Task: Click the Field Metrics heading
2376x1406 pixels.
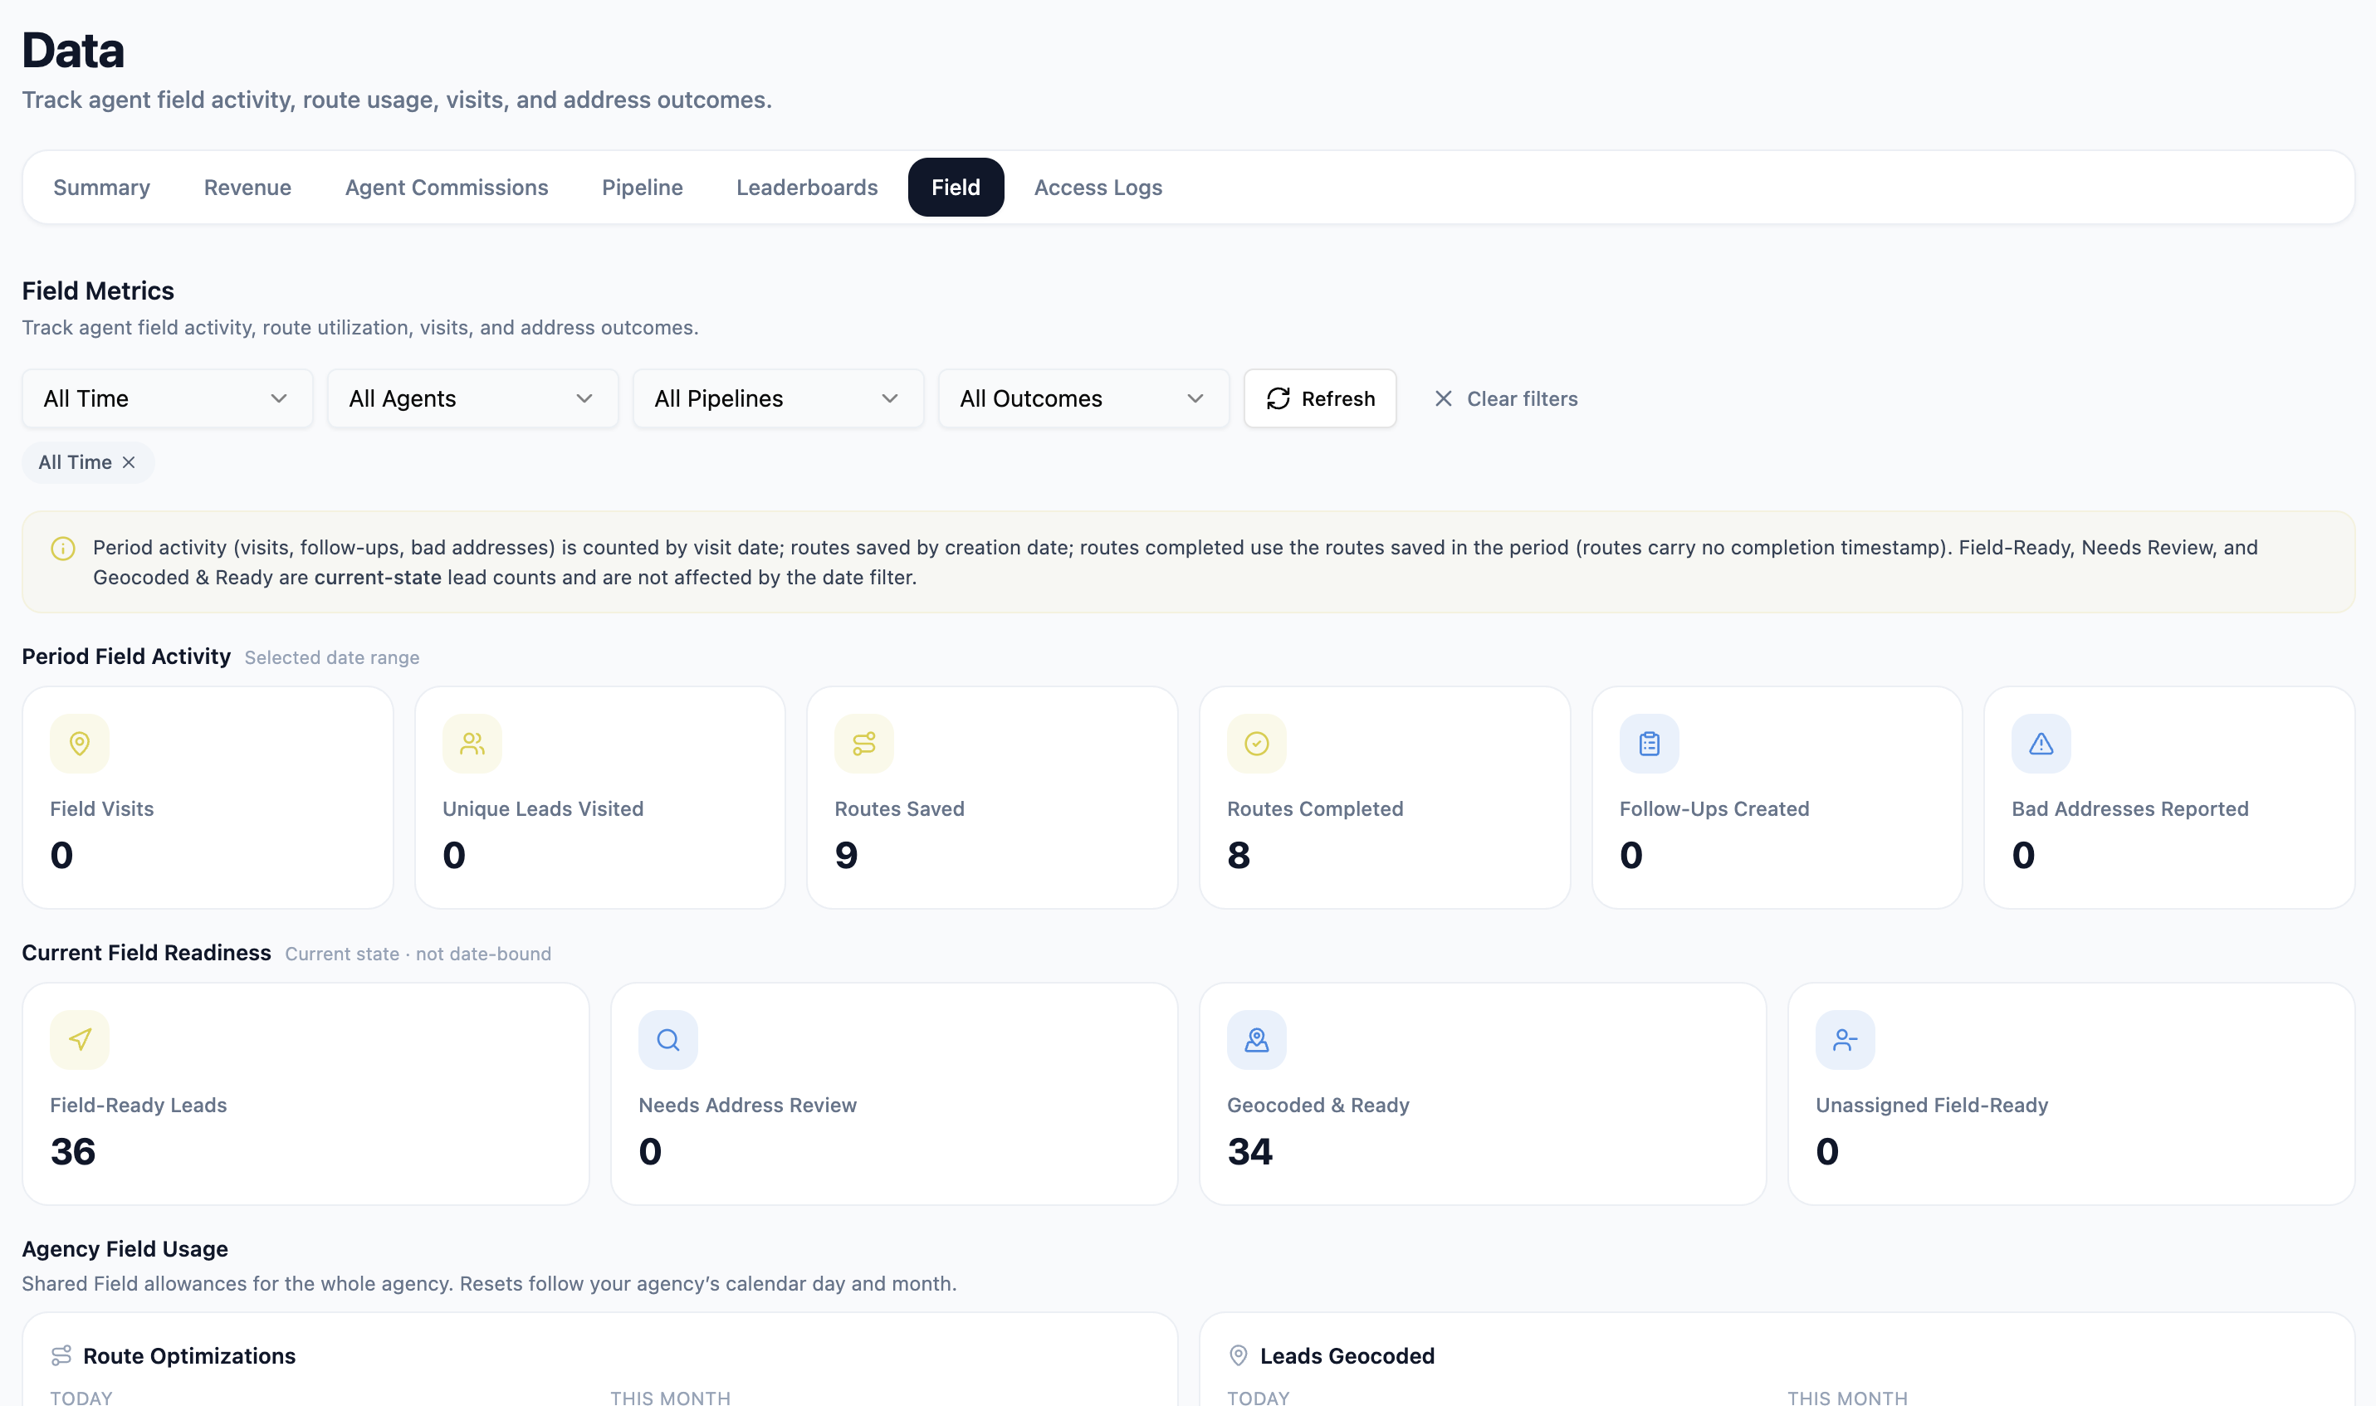Action: click(x=98, y=290)
